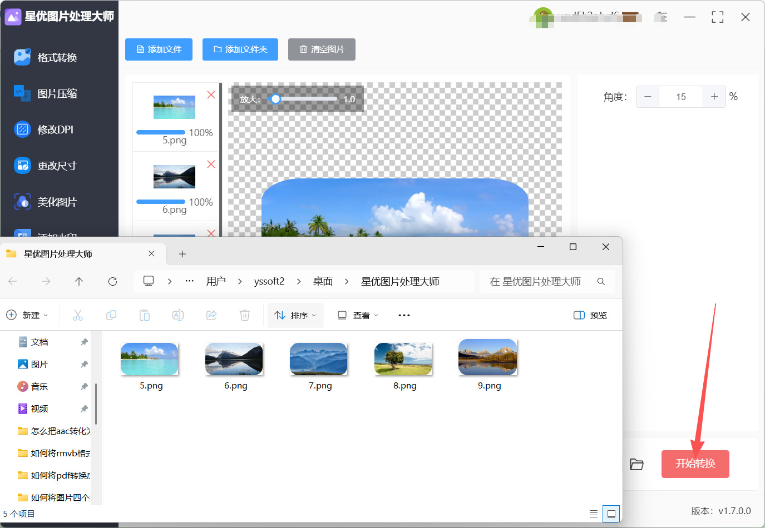
Task: Toggle the 预览 preview pane
Action: click(x=590, y=315)
